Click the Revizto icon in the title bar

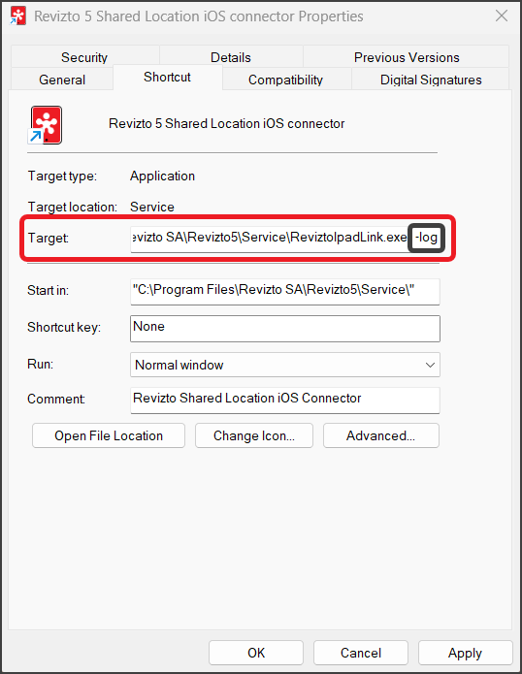coord(18,16)
